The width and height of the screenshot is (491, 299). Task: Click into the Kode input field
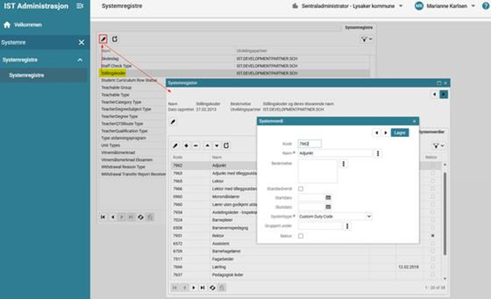tap(310, 144)
